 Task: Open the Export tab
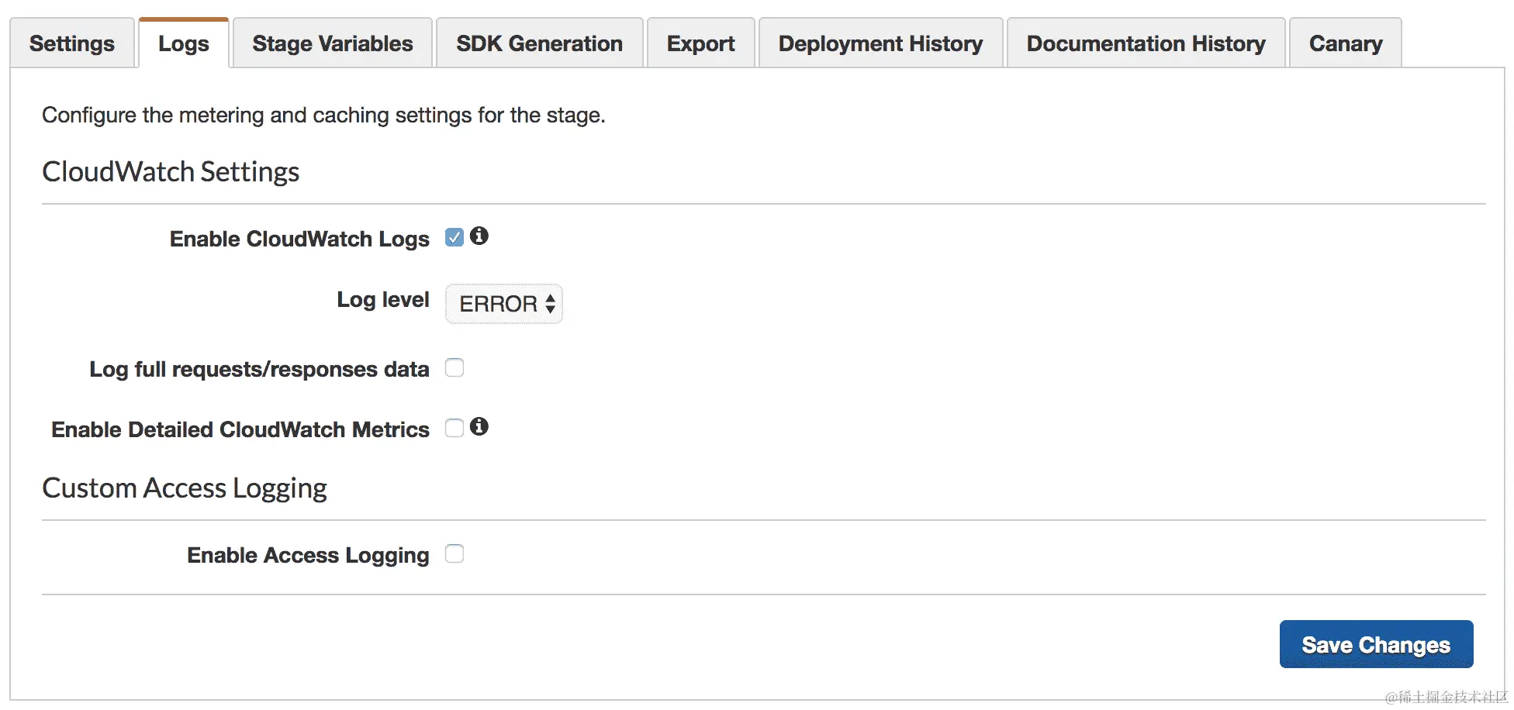click(x=700, y=43)
